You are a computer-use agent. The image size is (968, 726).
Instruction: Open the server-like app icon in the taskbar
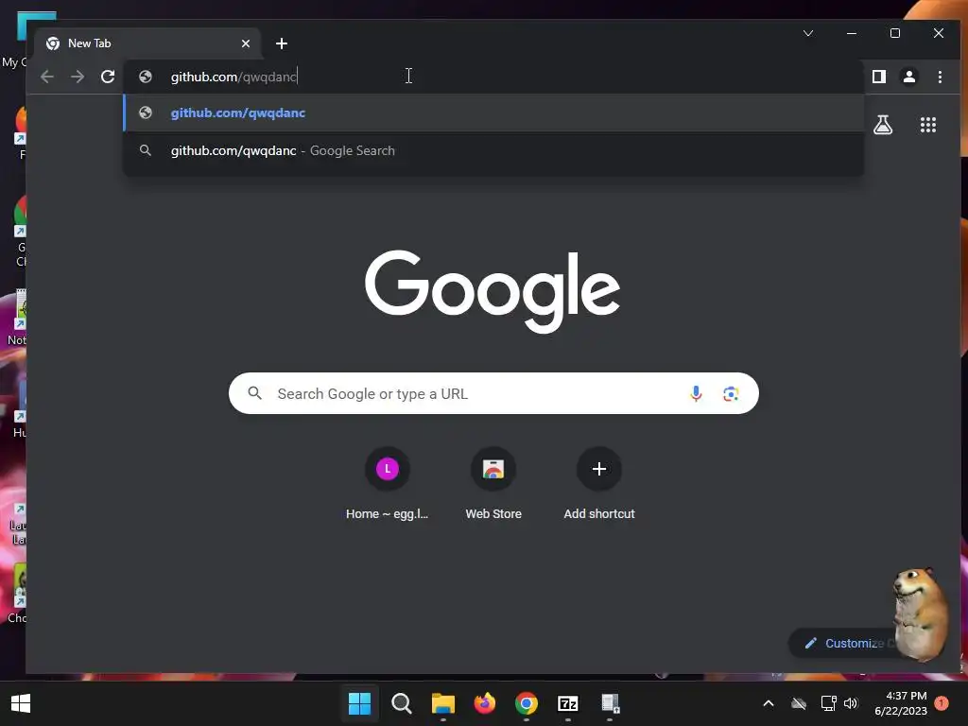(610, 703)
